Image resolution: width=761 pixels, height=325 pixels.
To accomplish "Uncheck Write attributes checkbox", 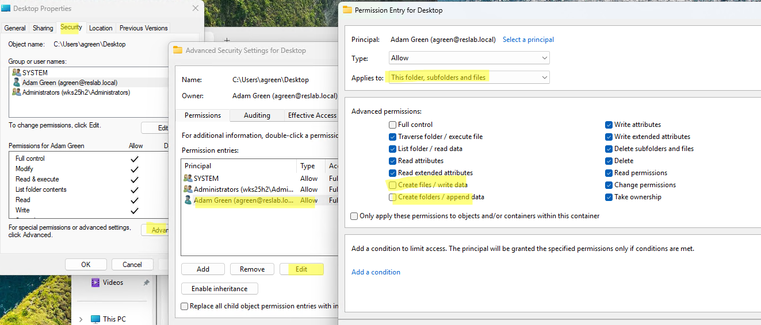I will coord(609,125).
